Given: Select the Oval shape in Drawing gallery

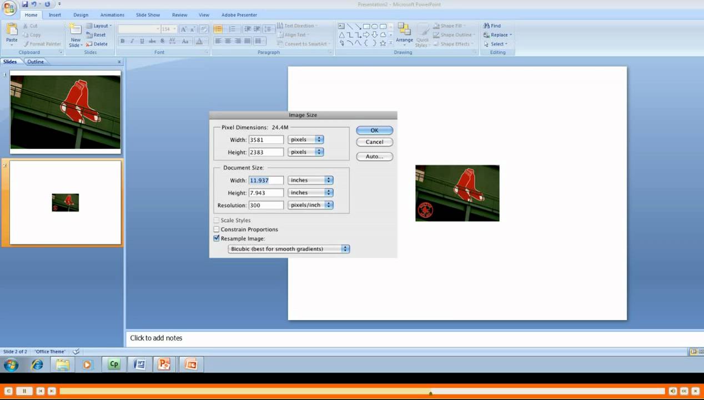Looking at the screenshot, I should pos(375,26).
